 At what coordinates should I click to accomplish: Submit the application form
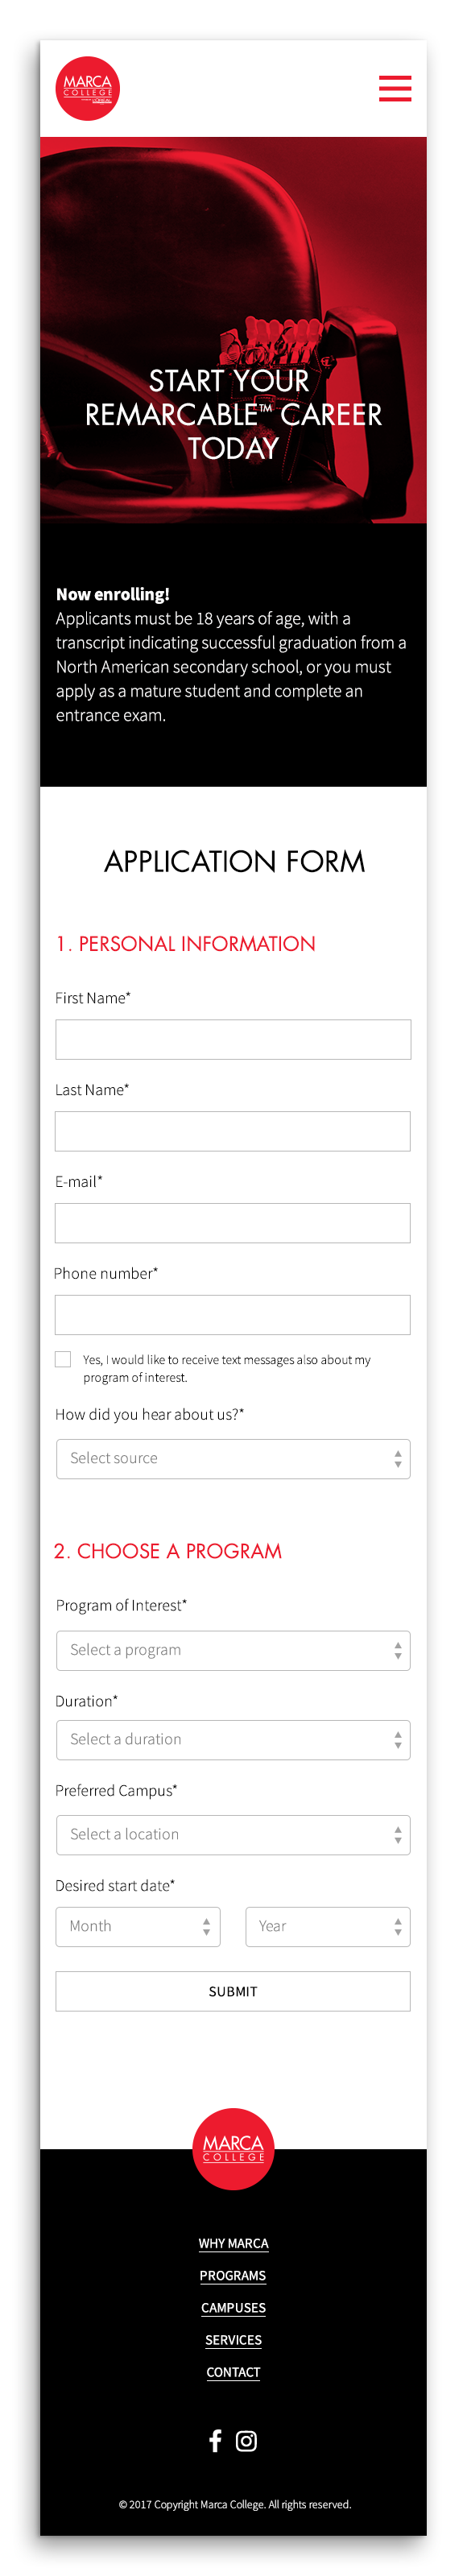click(x=233, y=1991)
